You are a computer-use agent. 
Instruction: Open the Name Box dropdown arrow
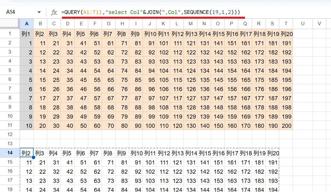[x=39, y=12]
